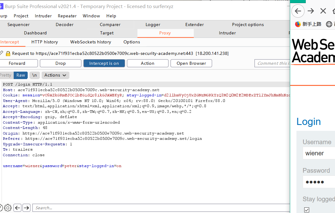The height and width of the screenshot is (213, 335).
Task: Open the Project menu
Action: [21, 16]
